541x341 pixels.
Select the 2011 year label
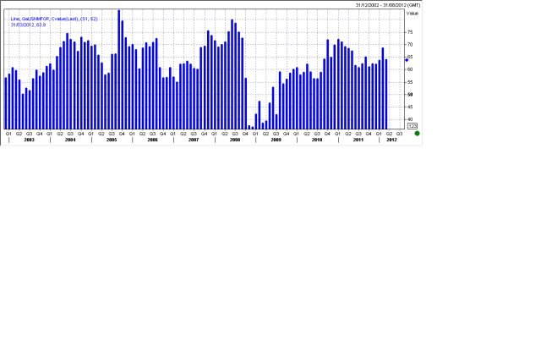(x=358, y=140)
